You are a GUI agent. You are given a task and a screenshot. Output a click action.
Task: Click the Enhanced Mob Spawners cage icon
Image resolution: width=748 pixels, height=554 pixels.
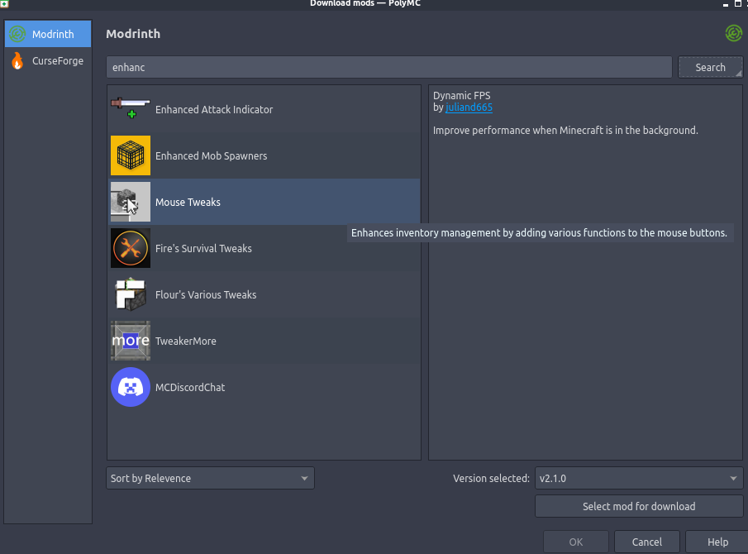coord(130,155)
